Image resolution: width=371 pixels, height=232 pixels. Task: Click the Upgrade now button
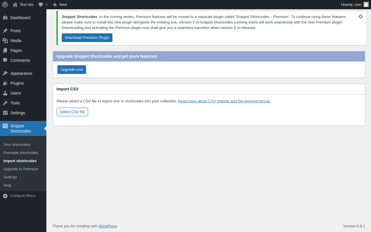tap(72, 70)
